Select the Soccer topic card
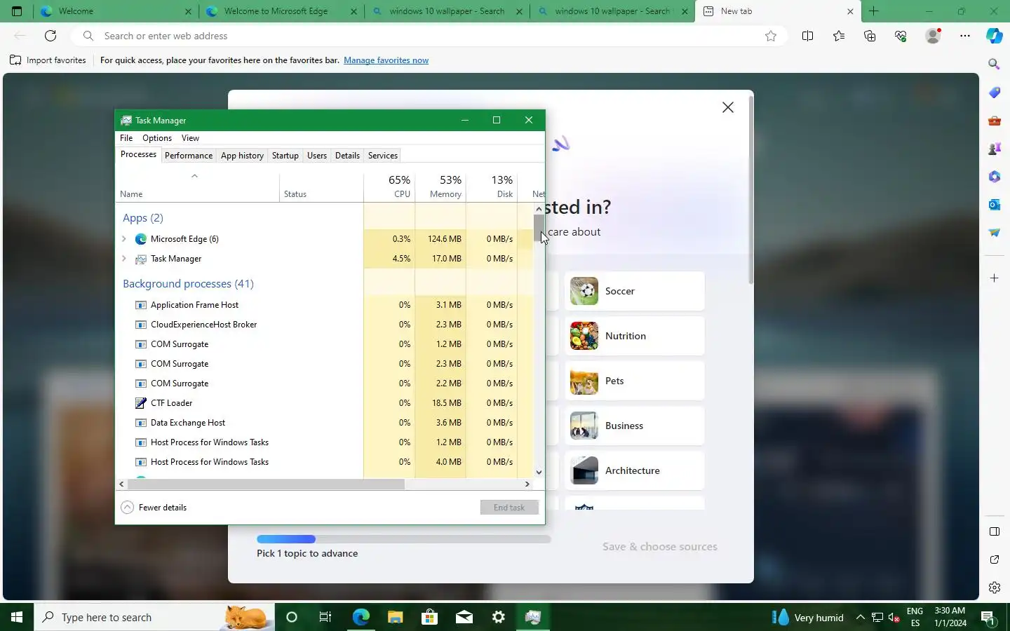 pos(635,291)
